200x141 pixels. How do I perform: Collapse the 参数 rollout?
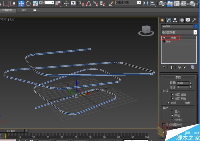(178, 77)
